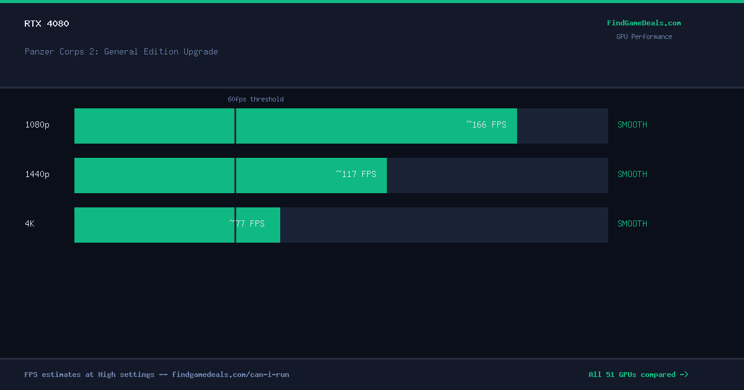Select the Panzer Corps 2 game subtitle

[121, 51]
